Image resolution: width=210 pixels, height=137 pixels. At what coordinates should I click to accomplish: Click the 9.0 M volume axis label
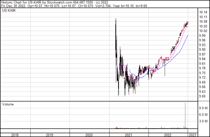click(203, 108)
